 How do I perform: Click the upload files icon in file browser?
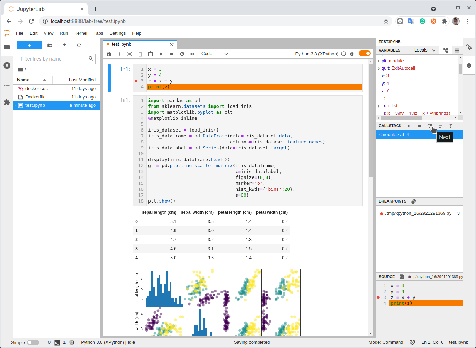64,45
